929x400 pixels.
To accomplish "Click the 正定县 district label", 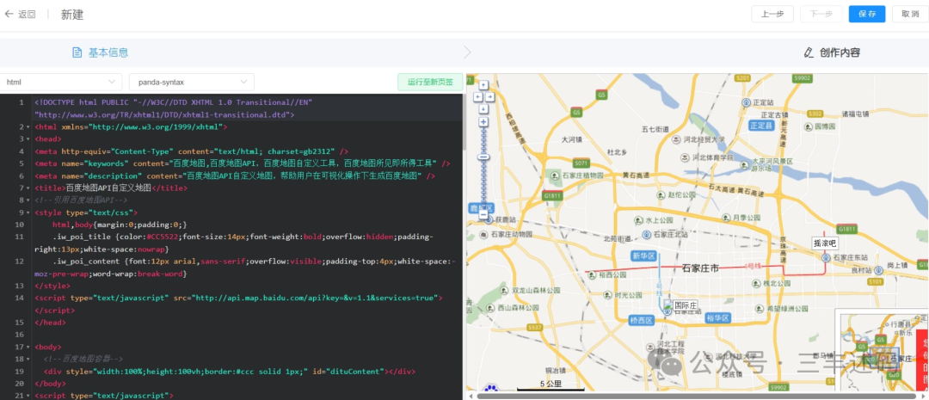I will pos(760,126).
